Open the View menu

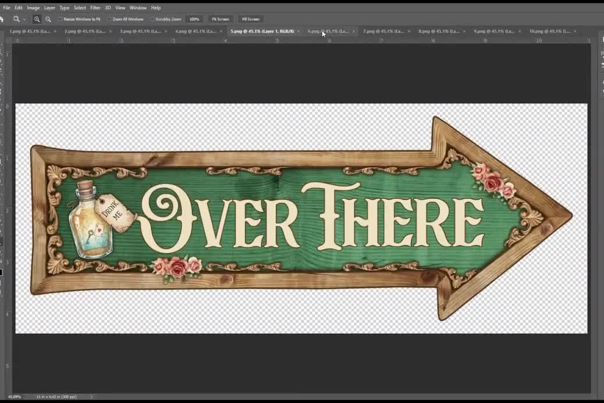coord(120,8)
